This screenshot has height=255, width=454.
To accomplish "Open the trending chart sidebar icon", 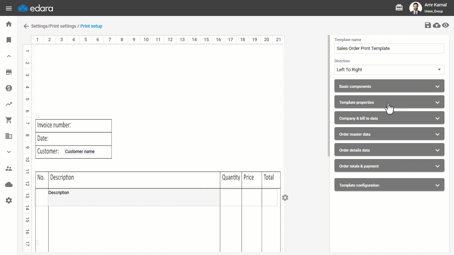I will point(9,104).
